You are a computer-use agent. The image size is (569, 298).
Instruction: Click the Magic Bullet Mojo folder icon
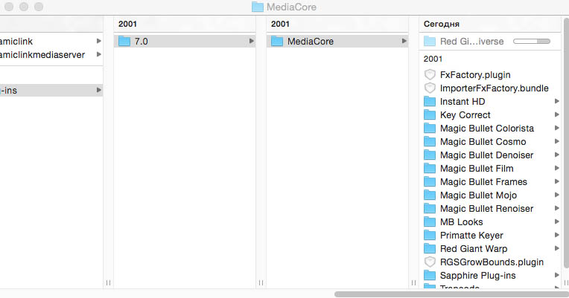click(430, 195)
